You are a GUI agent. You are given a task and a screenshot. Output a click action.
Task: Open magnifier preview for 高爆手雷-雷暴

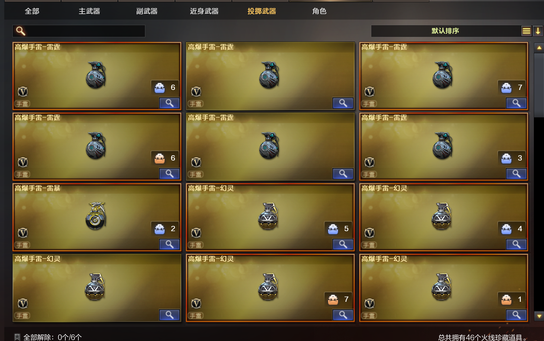coord(169,244)
